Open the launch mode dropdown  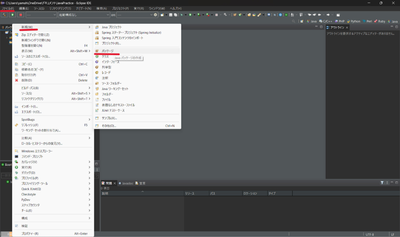click(41, 15)
